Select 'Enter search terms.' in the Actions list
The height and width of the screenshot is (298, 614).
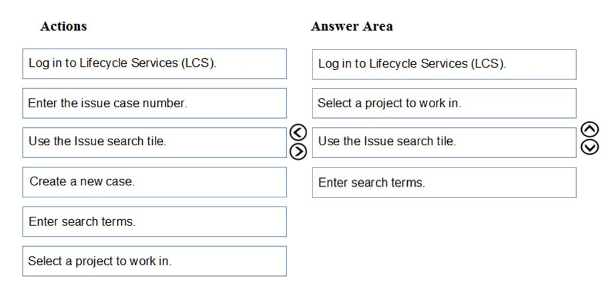(154, 221)
